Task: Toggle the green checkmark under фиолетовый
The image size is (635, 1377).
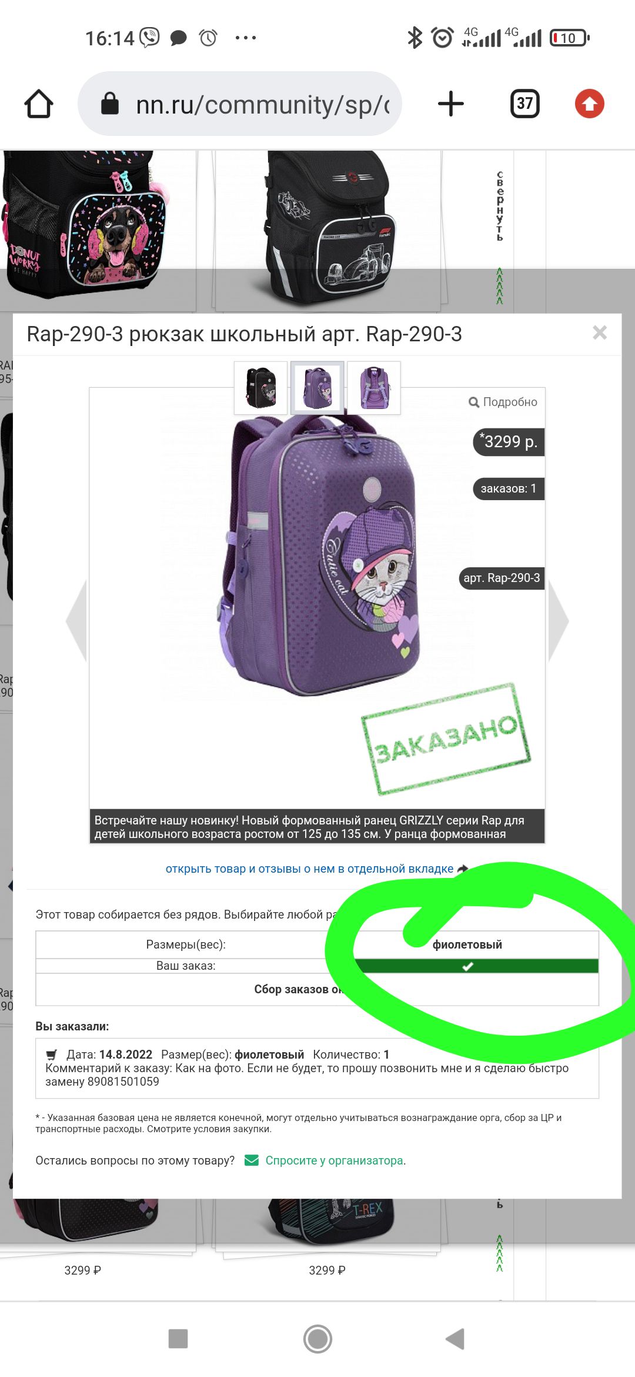Action: tap(467, 966)
